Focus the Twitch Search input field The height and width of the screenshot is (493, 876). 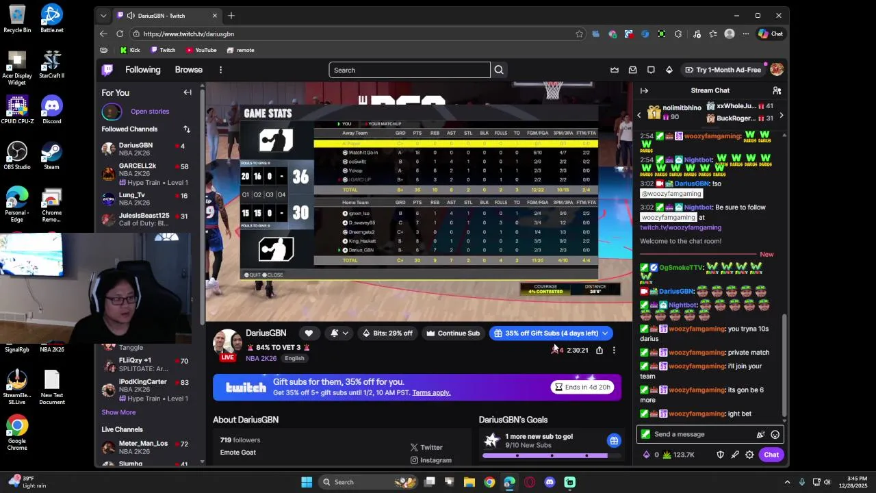pos(409,70)
